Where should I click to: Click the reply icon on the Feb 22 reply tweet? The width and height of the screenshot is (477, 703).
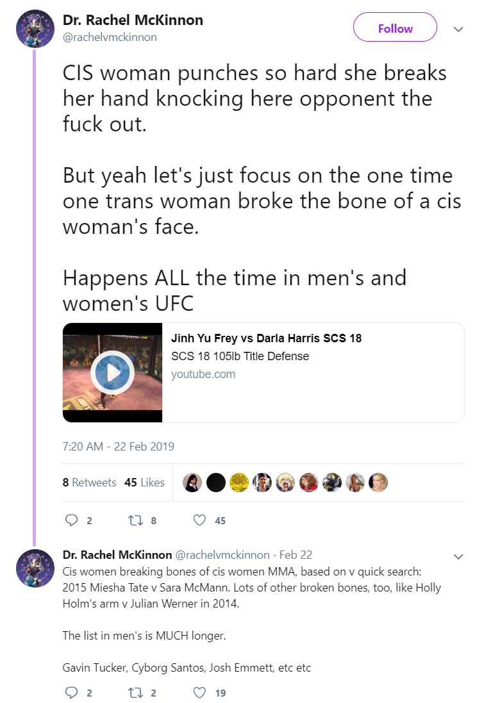71,692
